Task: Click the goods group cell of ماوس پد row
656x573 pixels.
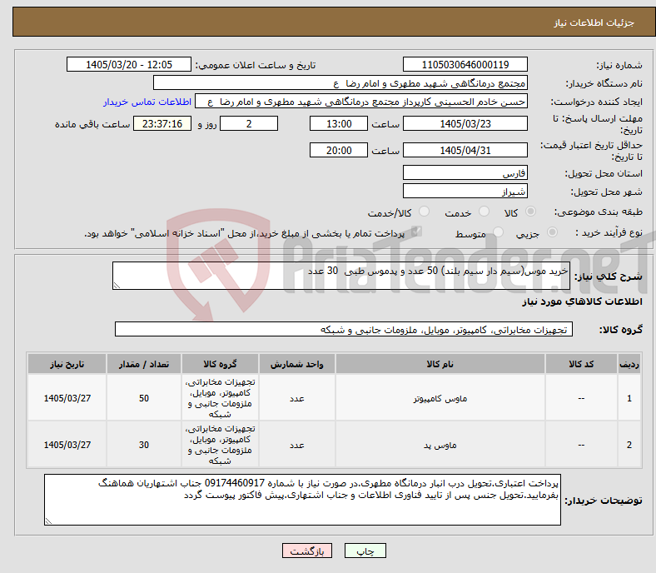Action: [220, 445]
